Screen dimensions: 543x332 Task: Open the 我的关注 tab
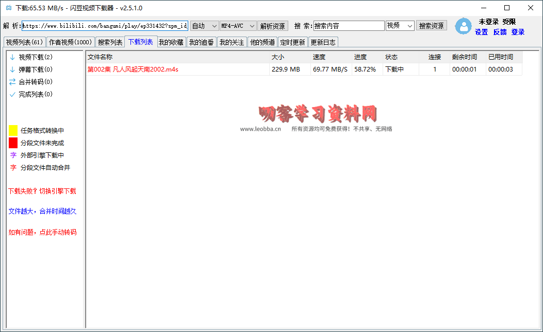(232, 42)
